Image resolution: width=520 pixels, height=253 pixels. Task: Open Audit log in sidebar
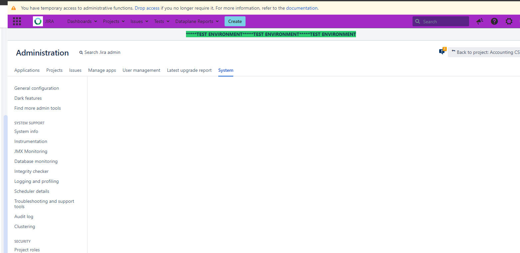point(24,216)
